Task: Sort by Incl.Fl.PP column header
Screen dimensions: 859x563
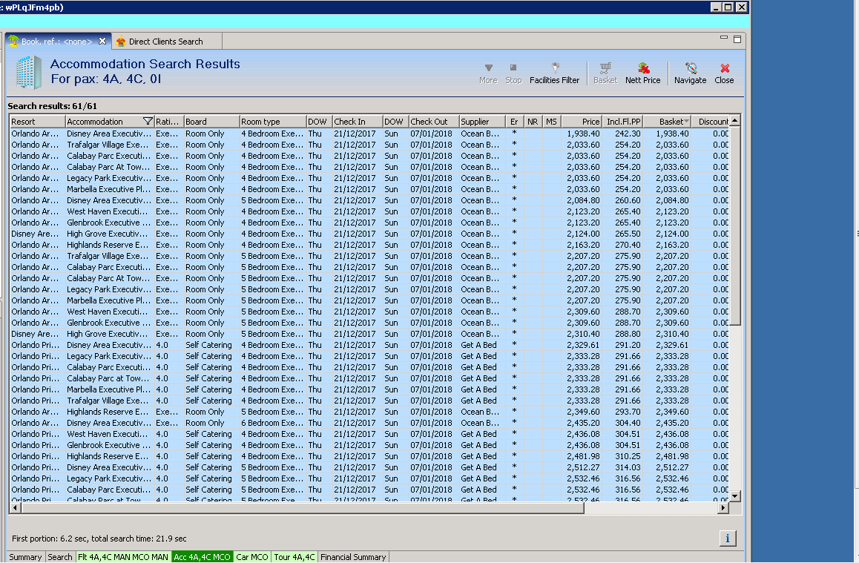Action: coord(622,122)
